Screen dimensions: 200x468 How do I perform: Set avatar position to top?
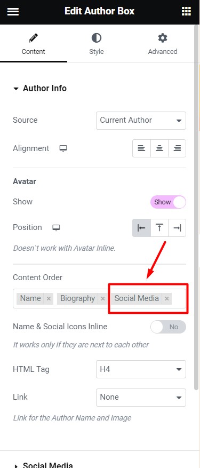pyautogui.click(x=159, y=228)
